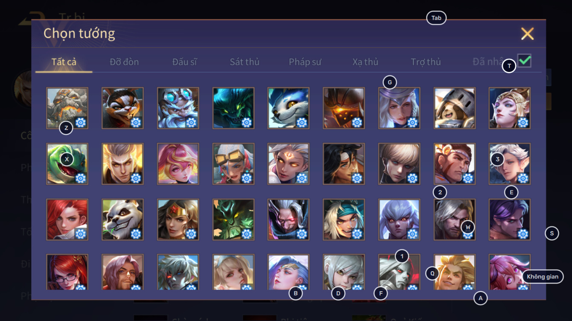Open gear icon on white-bearded dwarf hero

[191, 123]
